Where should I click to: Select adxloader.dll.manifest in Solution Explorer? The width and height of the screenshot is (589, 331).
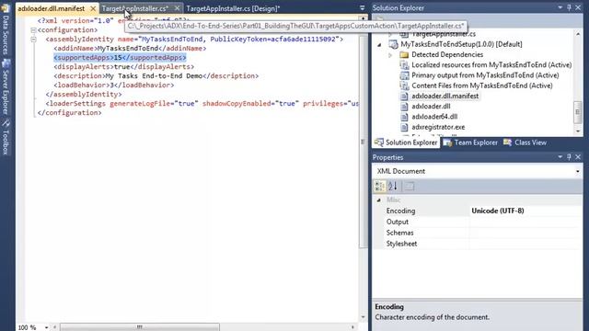[x=445, y=96]
